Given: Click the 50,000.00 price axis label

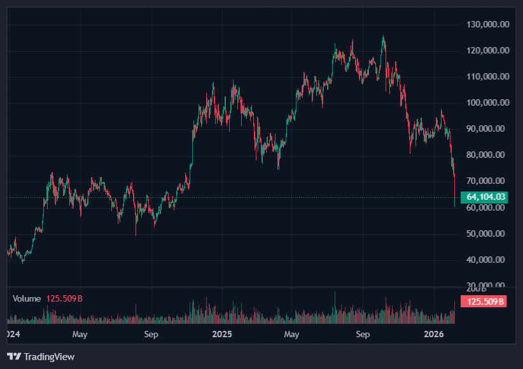Looking at the screenshot, I should [x=487, y=233].
